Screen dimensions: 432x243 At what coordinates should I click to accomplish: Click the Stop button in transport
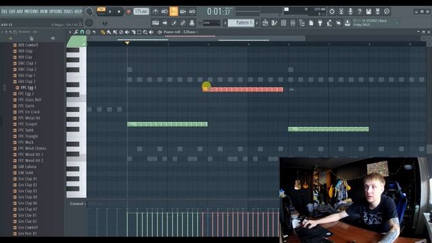click(x=119, y=12)
